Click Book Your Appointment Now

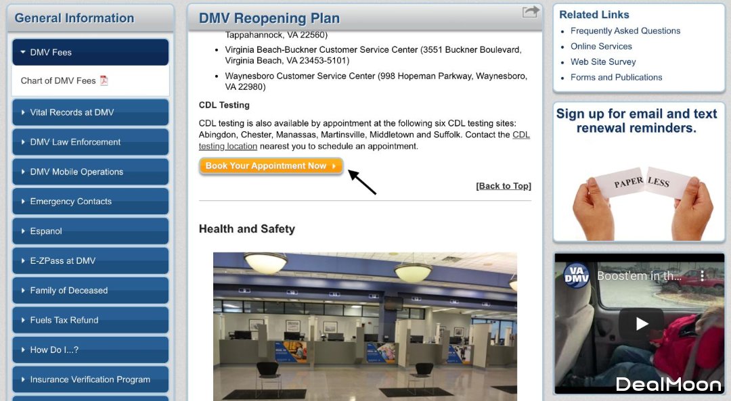270,165
